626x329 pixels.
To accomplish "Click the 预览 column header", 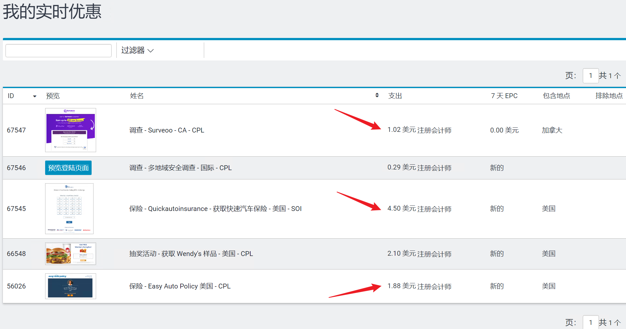I will (53, 96).
